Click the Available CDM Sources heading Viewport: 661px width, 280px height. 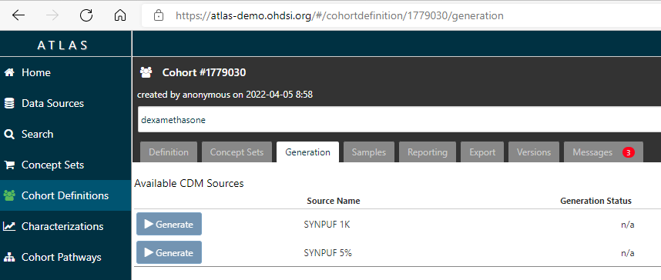tap(189, 183)
